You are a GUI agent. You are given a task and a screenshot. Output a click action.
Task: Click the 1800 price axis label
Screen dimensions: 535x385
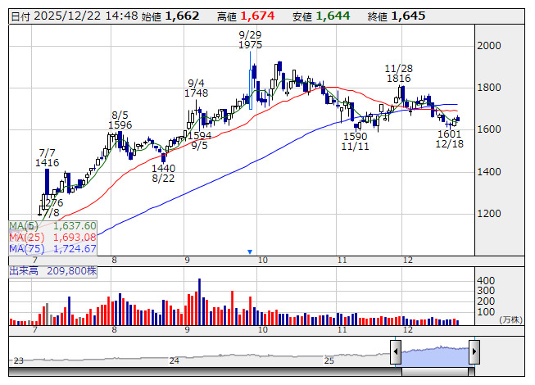(x=489, y=88)
